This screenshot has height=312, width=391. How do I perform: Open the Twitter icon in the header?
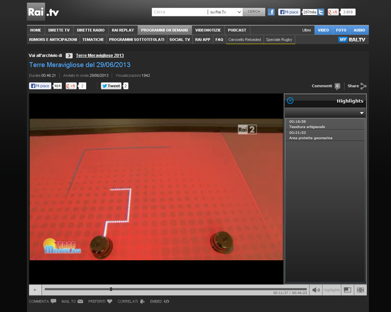coord(321,12)
